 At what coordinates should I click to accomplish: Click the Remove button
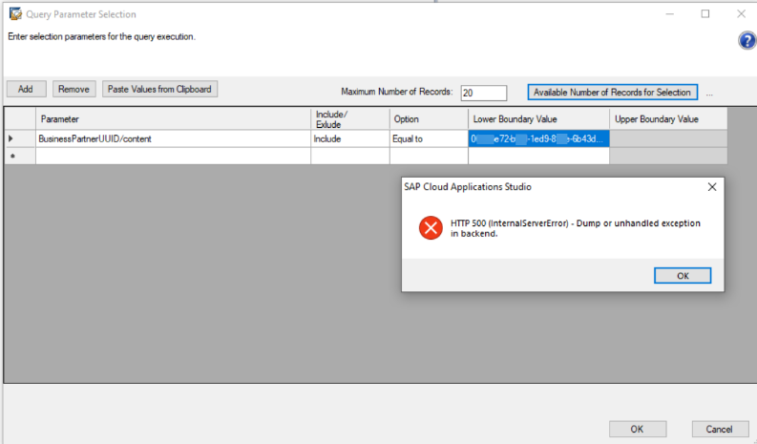[74, 89]
